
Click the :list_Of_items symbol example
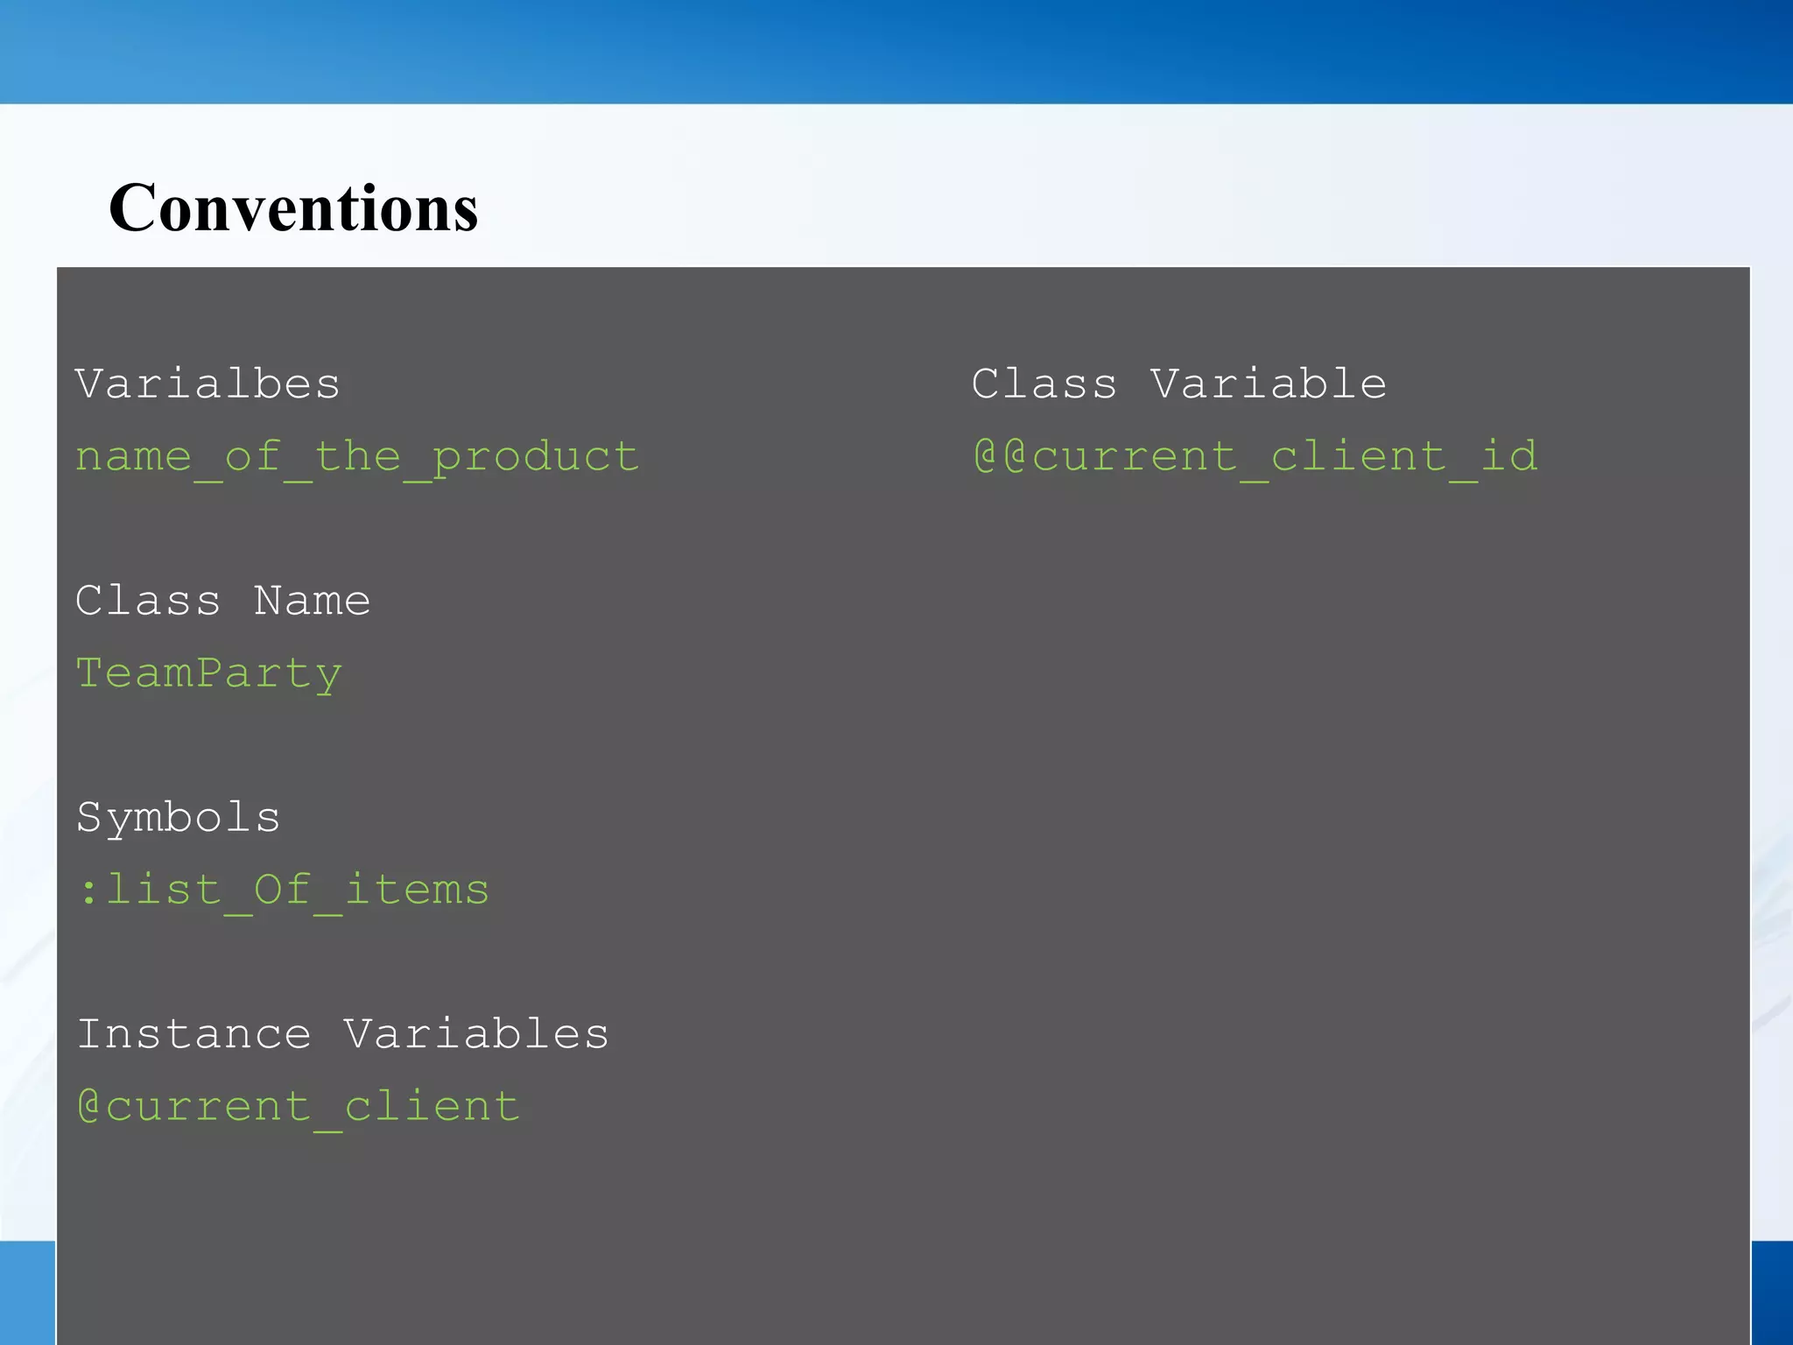point(283,891)
